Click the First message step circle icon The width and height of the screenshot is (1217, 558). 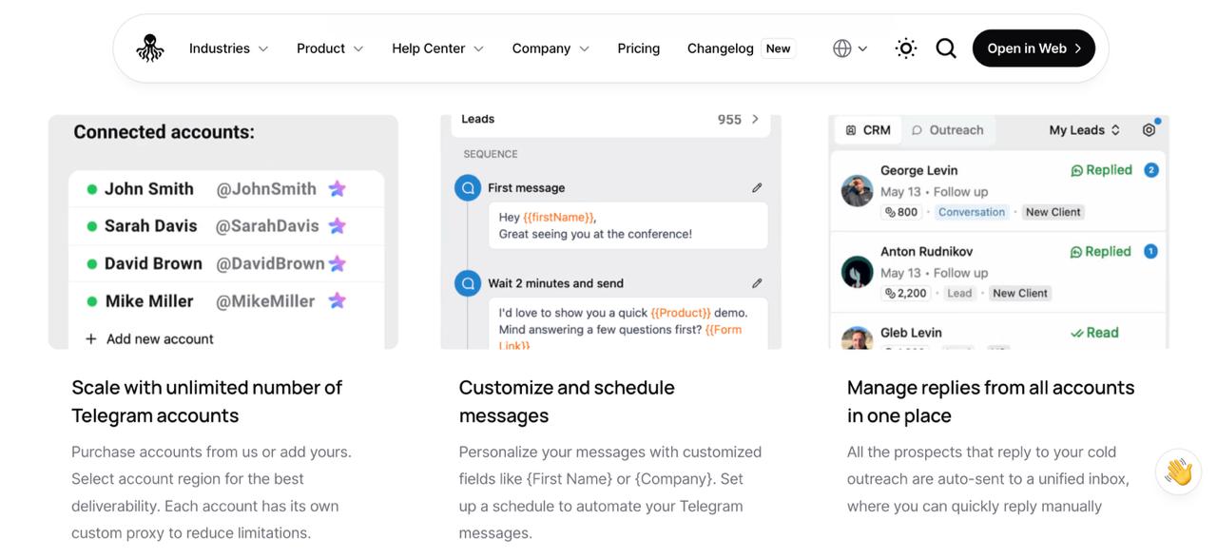coord(468,188)
